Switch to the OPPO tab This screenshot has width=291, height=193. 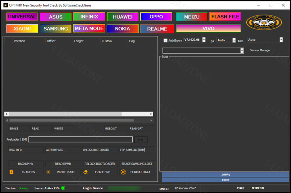coord(156,17)
